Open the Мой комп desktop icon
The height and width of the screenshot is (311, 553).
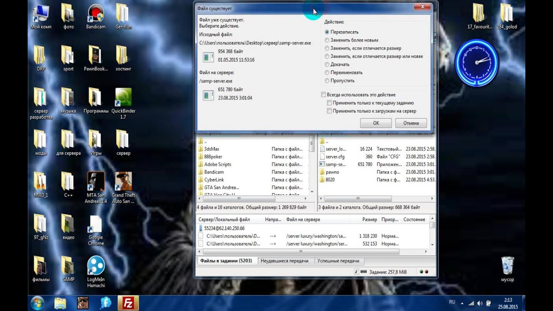click(x=41, y=17)
